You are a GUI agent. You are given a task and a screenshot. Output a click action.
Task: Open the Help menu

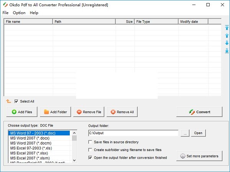pos(34,13)
